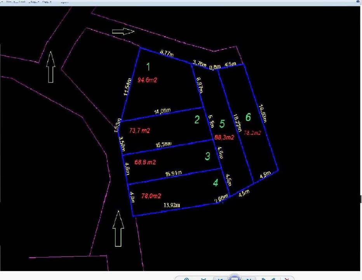Expand the Open dropdown menu
The width and height of the screenshot is (362, 280).
[x=46, y=2]
